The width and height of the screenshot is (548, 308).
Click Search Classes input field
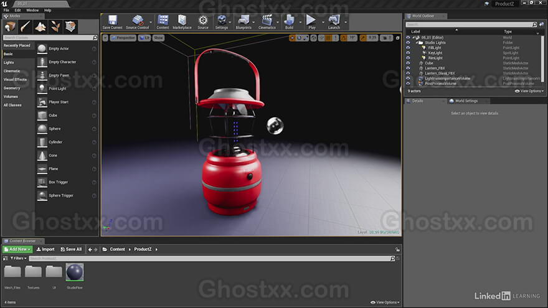coord(50,37)
